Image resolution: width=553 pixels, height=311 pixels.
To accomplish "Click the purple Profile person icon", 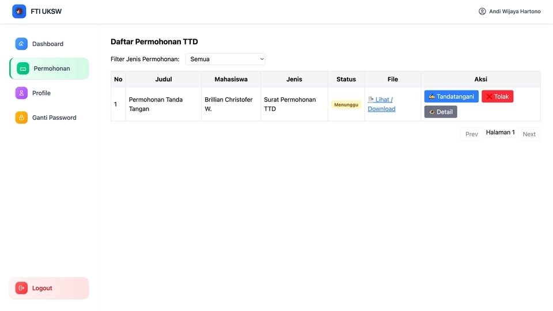I will pos(21,93).
